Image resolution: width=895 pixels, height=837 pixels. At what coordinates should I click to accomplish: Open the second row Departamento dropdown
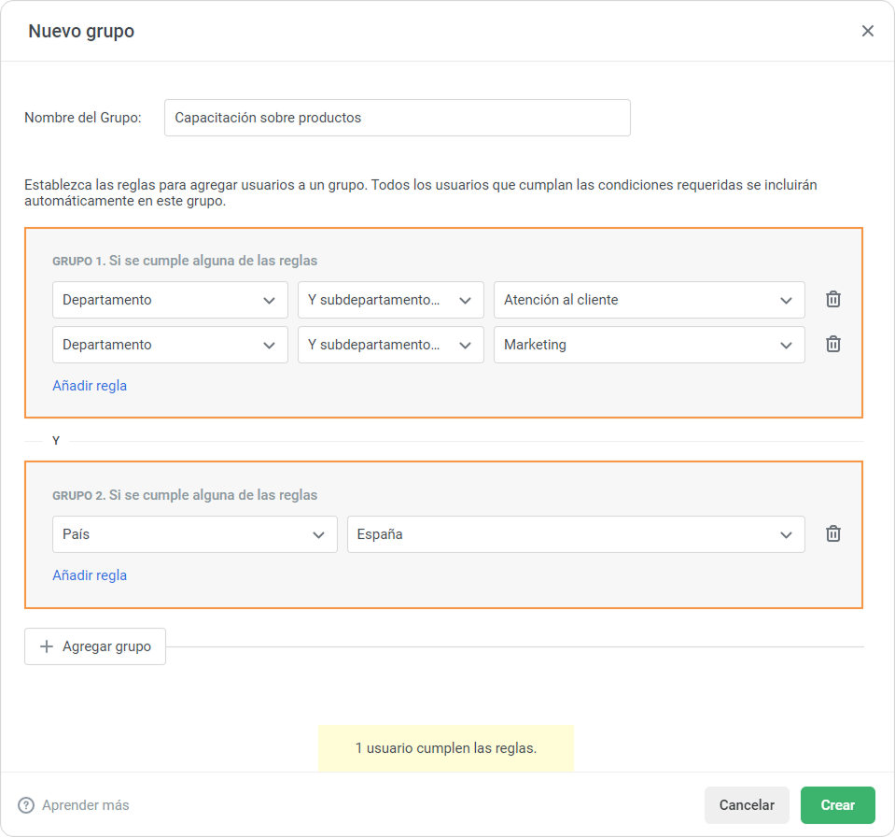click(x=169, y=345)
